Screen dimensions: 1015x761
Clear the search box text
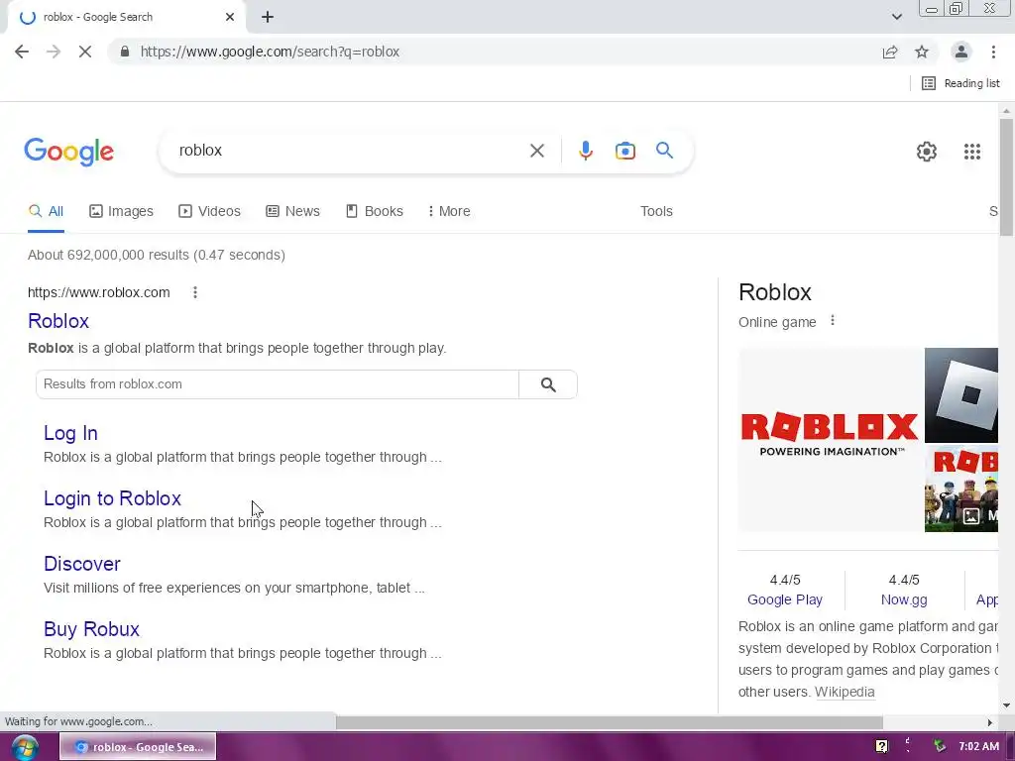point(536,151)
